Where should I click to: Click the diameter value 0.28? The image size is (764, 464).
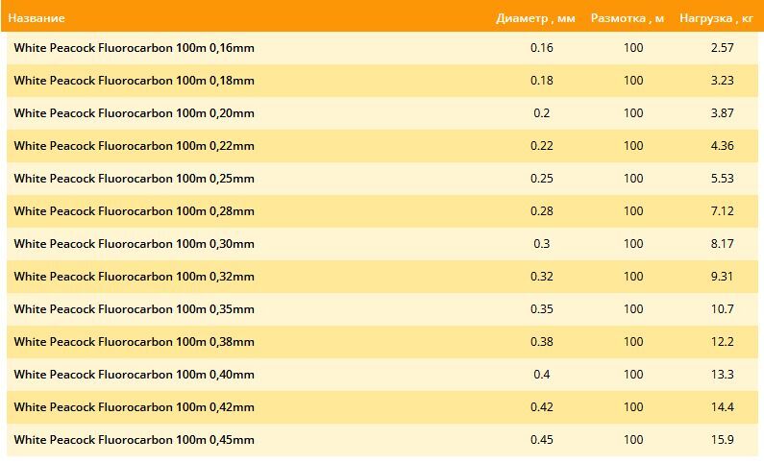click(542, 210)
